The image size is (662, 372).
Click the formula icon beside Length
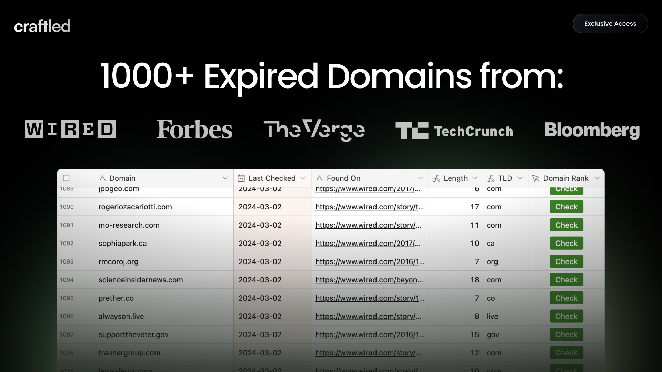coord(437,178)
